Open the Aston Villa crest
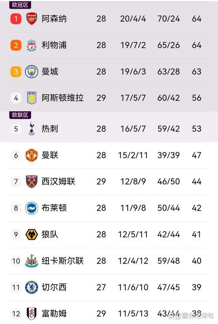 point(32,98)
